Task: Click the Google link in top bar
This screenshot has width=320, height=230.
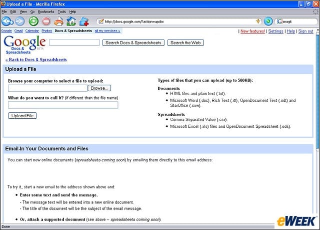Action: tap(6, 31)
